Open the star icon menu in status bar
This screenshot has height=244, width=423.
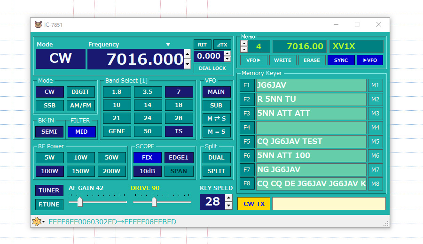(x=37, y=221)
